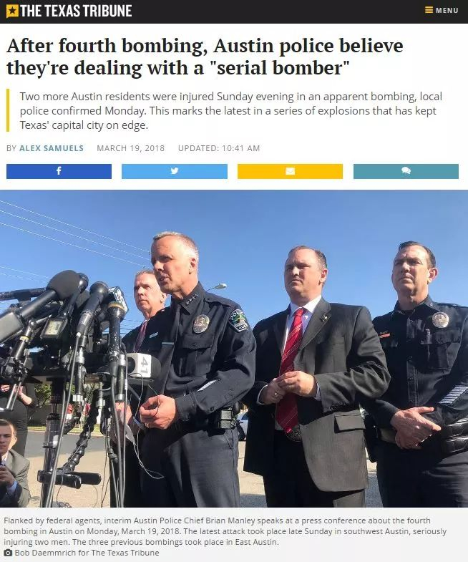468x562 pixels.
Task: Open author Alex Samuels profile link
Action: point(52,148)
